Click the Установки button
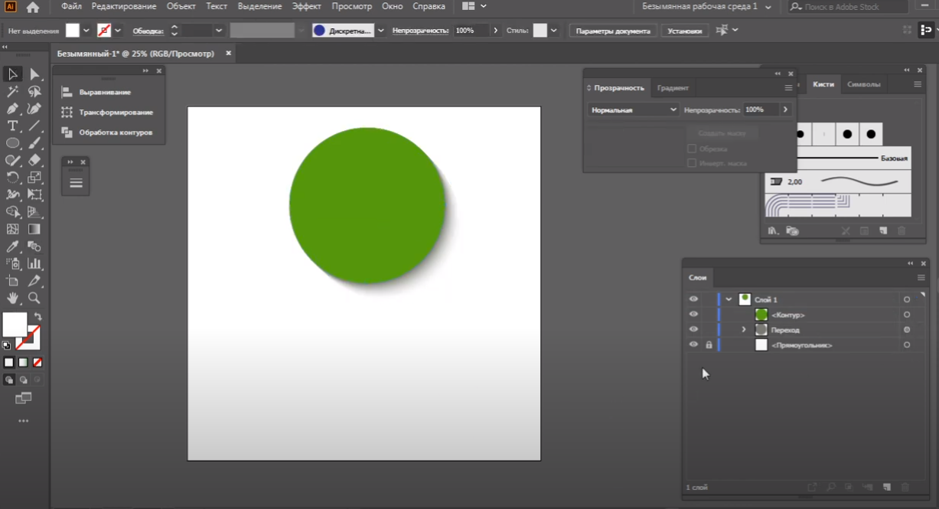The image size is (939, 509). [683, 31]
